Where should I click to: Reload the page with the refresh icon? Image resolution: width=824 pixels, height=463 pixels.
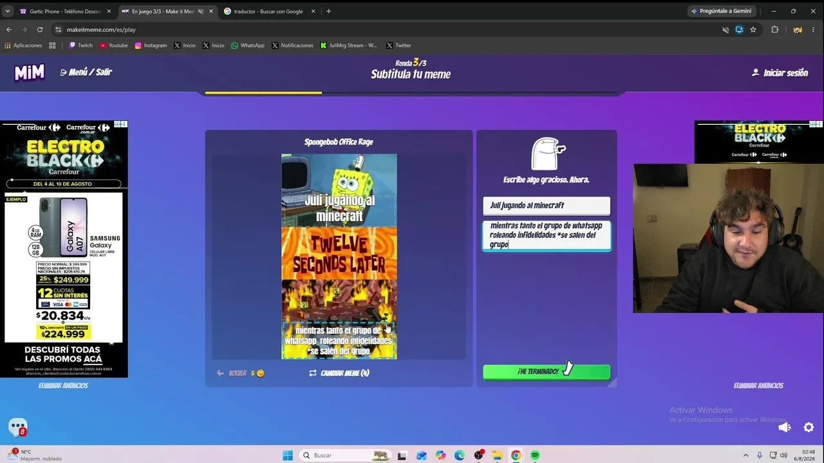click(40, 30)
